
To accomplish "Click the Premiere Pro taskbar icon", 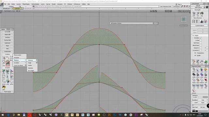I will 136,115.
